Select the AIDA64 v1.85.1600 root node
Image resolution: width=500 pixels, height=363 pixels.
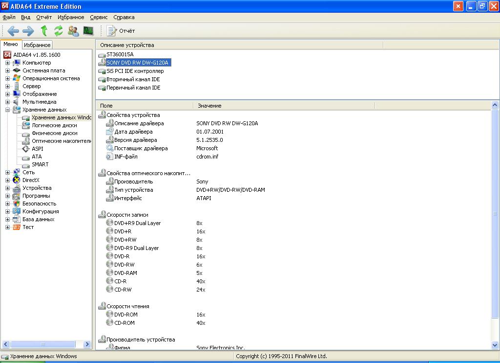37,55
